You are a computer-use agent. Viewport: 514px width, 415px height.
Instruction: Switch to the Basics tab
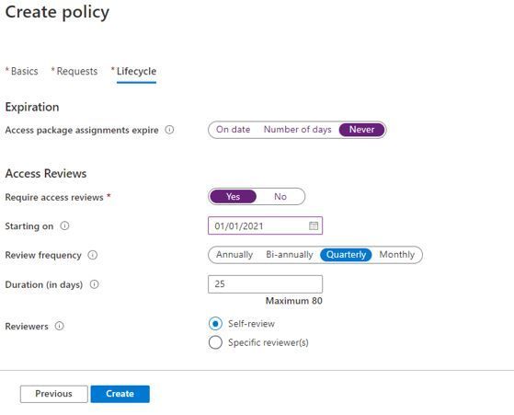[x=22, y=71]
